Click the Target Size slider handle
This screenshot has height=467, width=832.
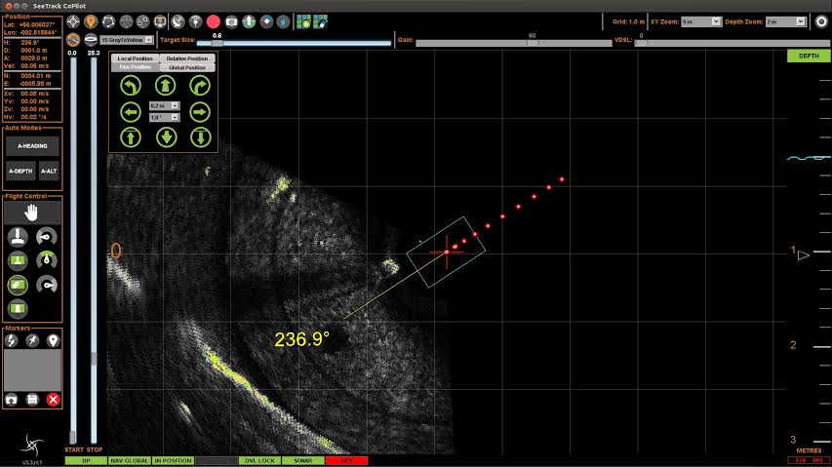coord(217,43)
